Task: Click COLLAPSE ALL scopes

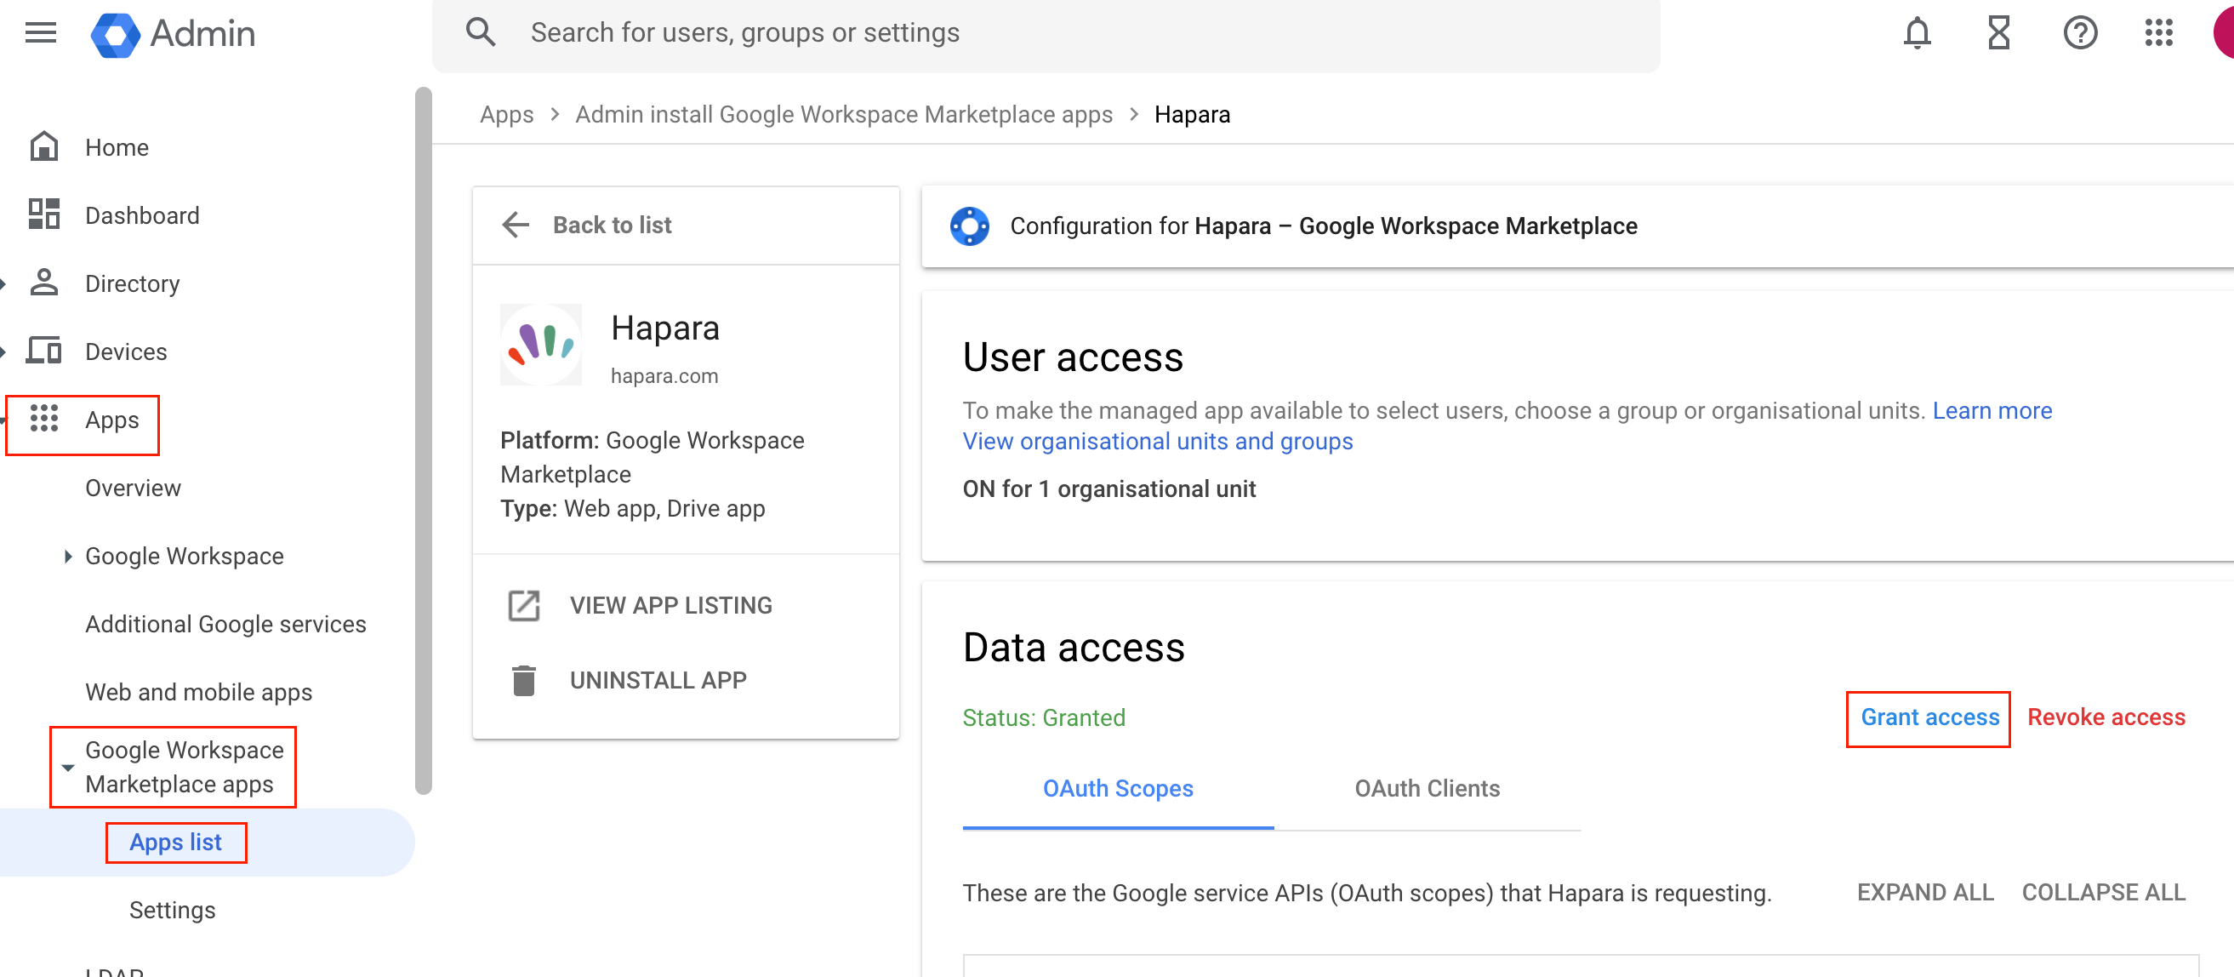Action: click(2103, 892)
